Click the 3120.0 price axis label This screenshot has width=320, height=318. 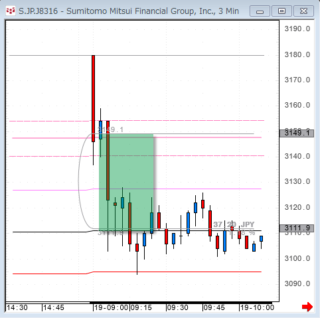[297, 207]
